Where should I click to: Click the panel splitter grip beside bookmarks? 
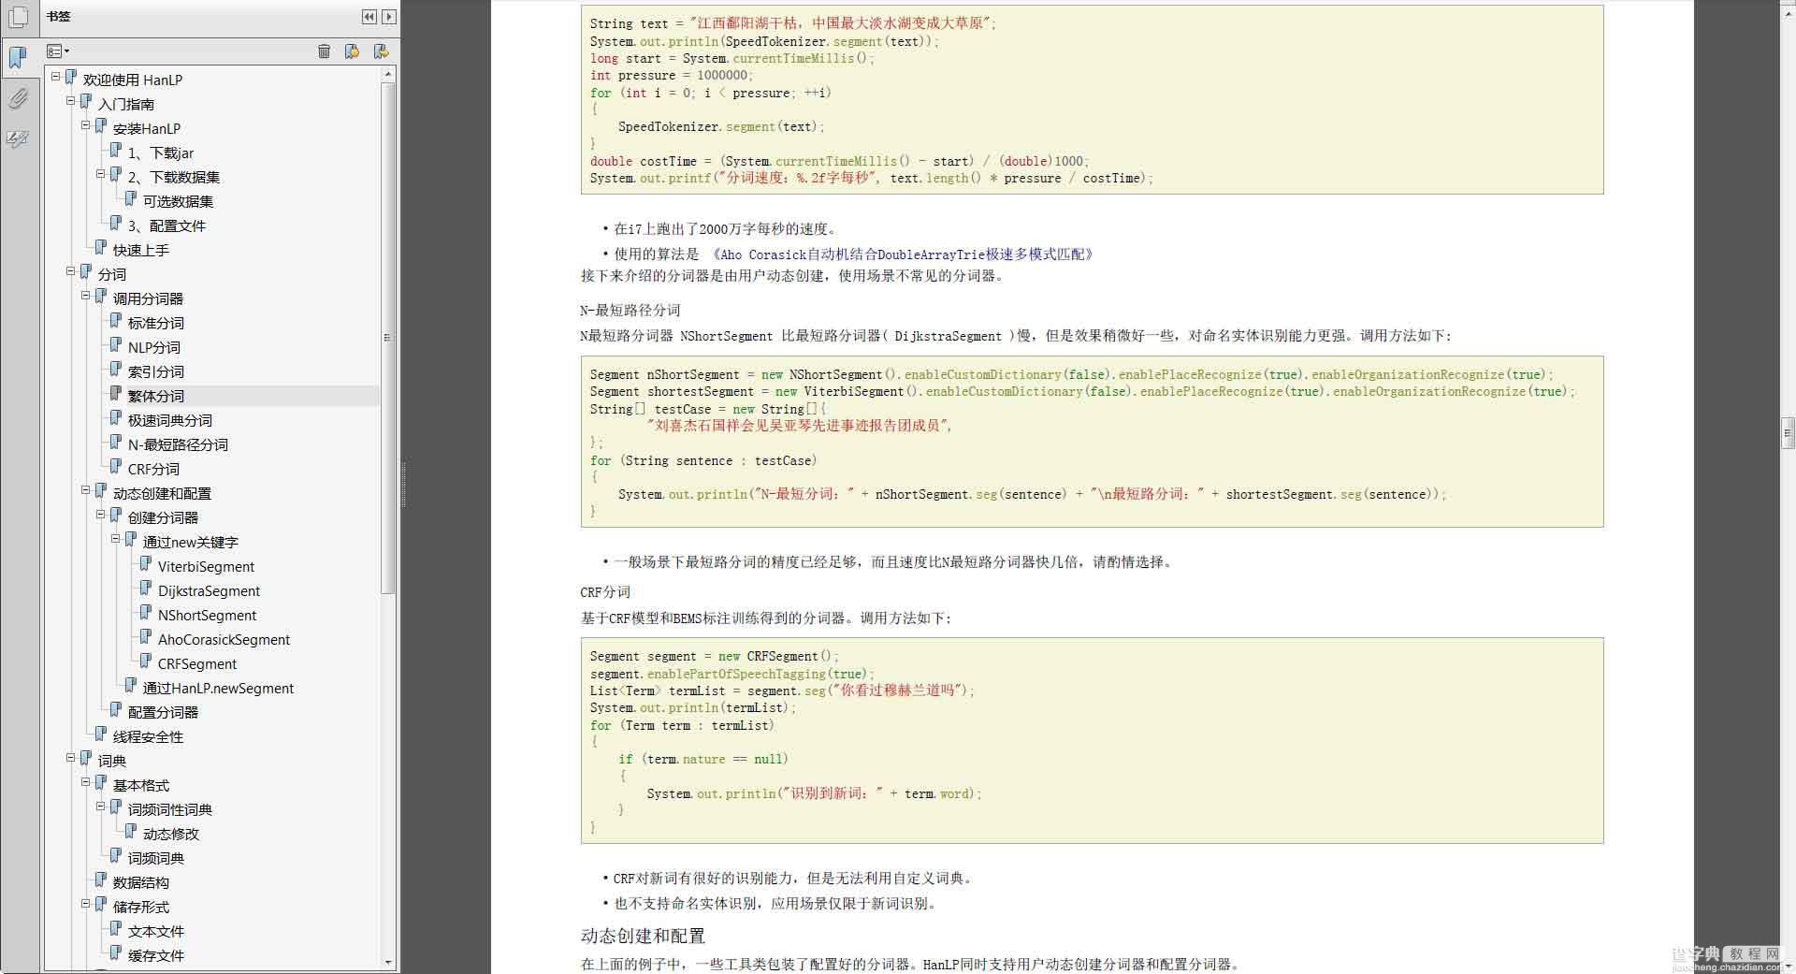[403, 487]
